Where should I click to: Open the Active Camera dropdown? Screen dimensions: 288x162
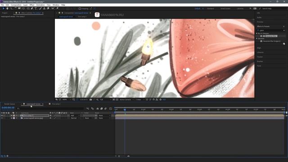click(x=127, y=99)
